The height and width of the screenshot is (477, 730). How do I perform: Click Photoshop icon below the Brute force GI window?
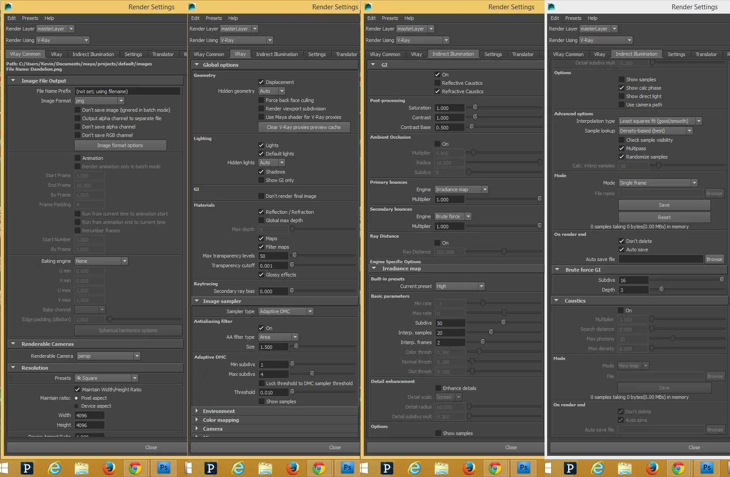click(707, 468)
